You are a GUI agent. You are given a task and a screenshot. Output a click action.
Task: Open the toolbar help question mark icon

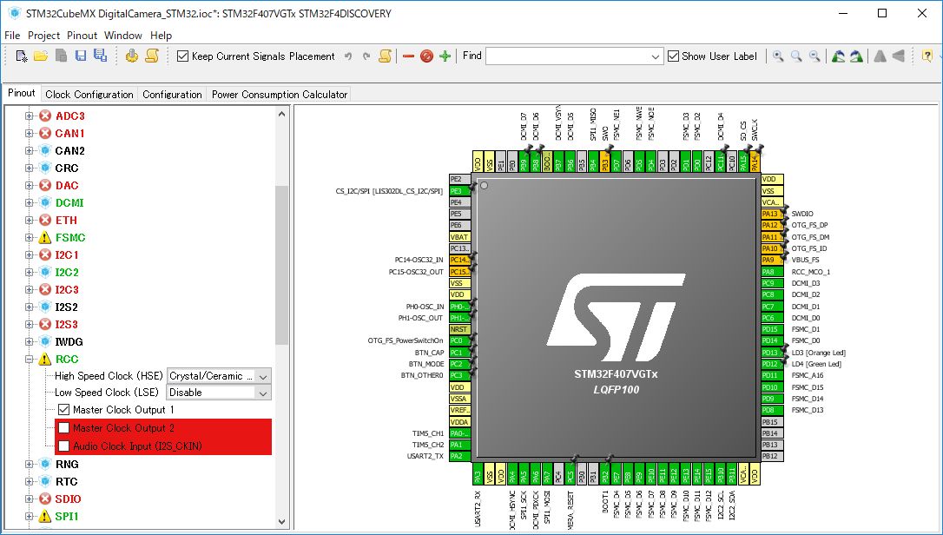[927, 56]
